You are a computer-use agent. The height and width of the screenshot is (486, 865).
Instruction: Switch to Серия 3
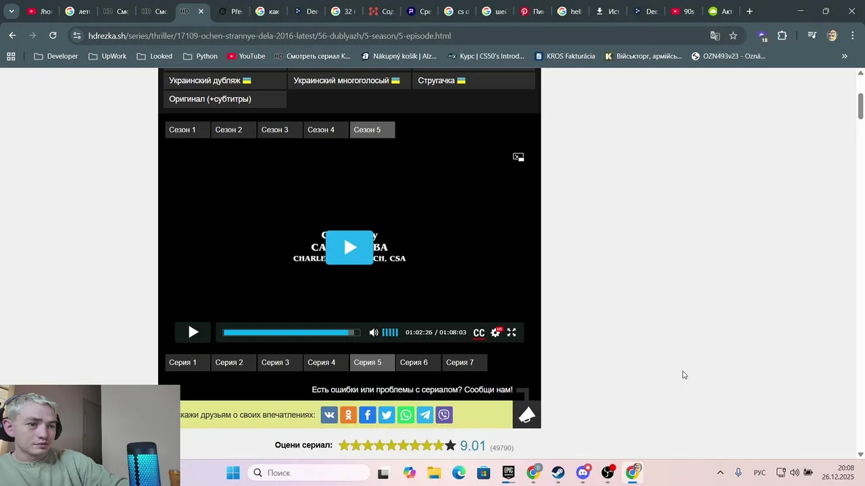280,362
